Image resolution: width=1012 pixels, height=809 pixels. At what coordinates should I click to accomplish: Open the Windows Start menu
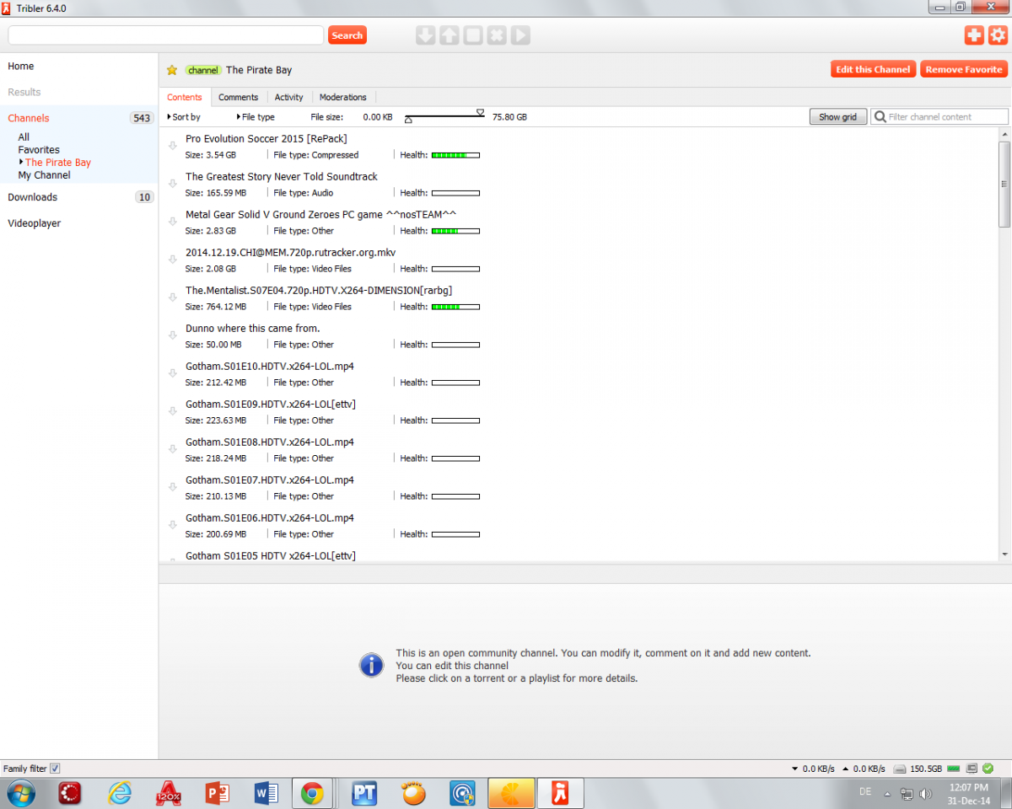[x=20, y=793]
